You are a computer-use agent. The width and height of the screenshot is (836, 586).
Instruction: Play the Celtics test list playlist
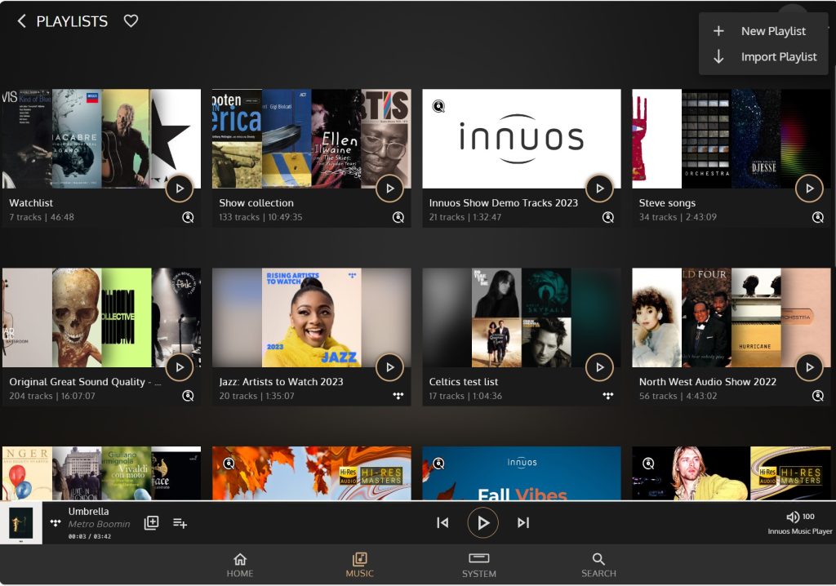(599, 366)
